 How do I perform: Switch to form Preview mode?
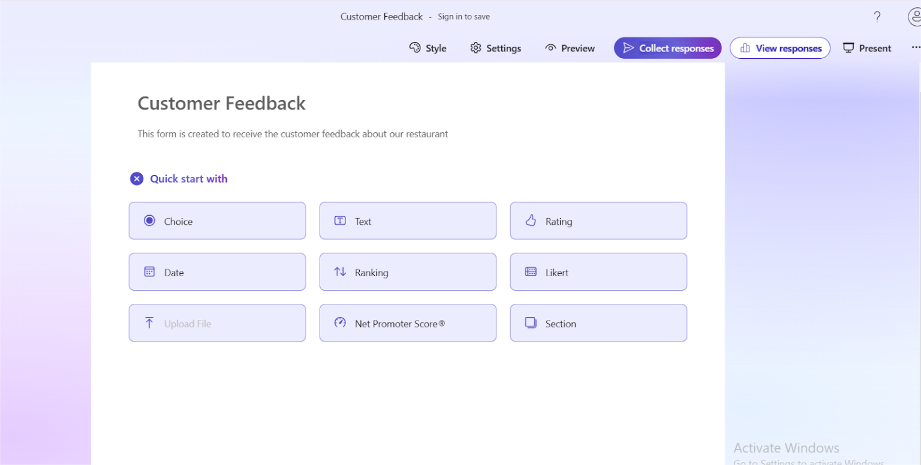click(x=568, y=47)
